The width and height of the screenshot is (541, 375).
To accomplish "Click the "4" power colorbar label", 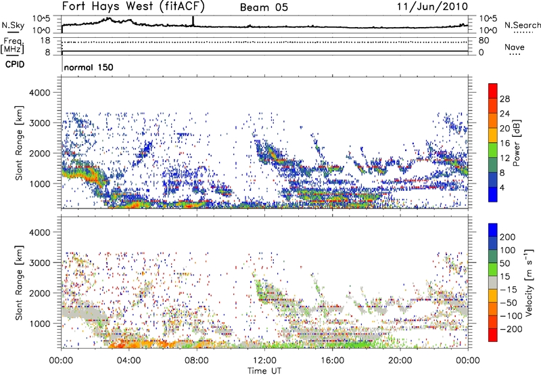I will 502,187.
